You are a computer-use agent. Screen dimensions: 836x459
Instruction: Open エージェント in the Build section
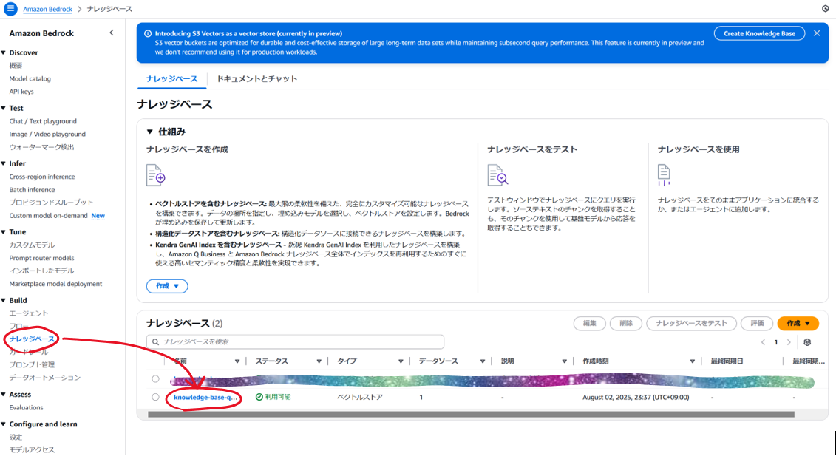click(28, 313)
